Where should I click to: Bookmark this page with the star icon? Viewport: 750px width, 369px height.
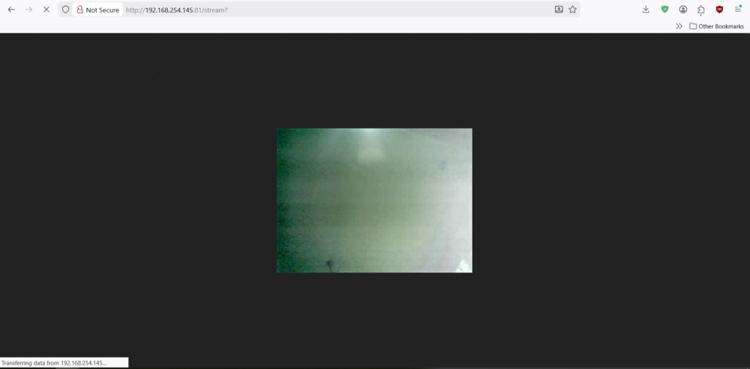(x=573, y=9)
